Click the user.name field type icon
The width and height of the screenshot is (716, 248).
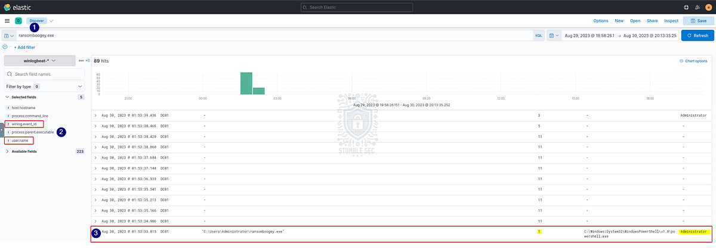[8, 141]
